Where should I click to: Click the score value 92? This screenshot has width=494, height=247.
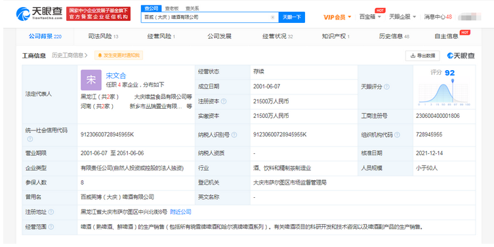pos(449,73)
